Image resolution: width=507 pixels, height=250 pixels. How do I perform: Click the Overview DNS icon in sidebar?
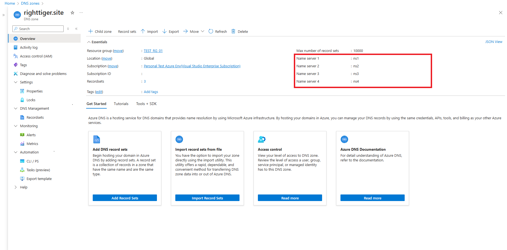(16, 39)
